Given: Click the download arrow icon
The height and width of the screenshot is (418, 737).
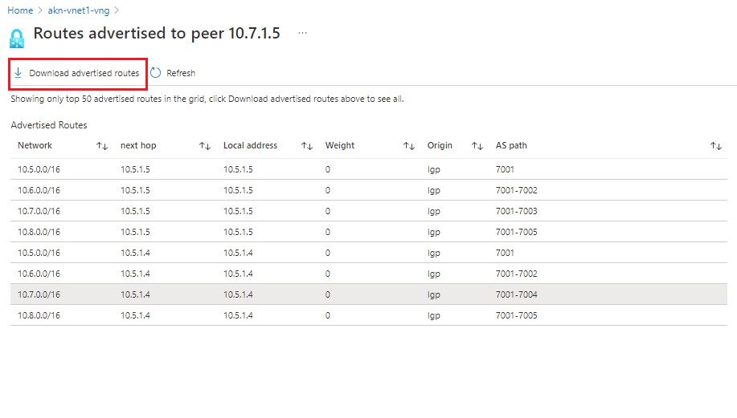Looking at the screenshot, I should point(18,73).
